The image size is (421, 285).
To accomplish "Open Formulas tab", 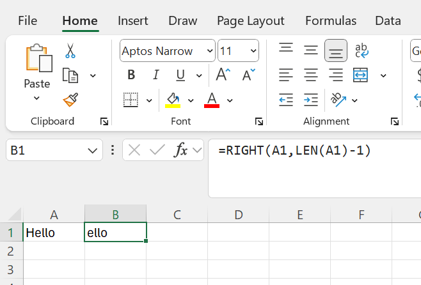I will click(x=331, y=21).
